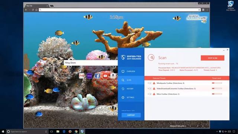Click the Stop Scan button
The image size is (238, 134).
pyautogui.click(x=212, y=58)
